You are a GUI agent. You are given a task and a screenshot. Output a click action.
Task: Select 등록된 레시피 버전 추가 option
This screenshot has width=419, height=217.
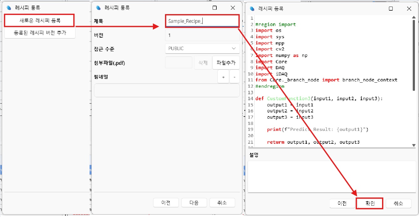40,33
